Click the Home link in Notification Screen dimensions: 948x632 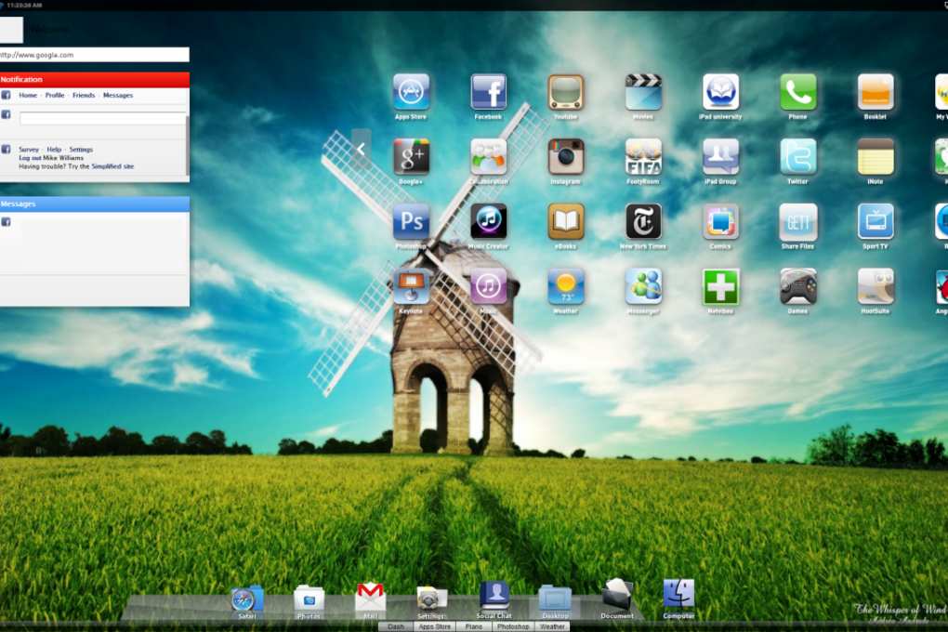28,95
